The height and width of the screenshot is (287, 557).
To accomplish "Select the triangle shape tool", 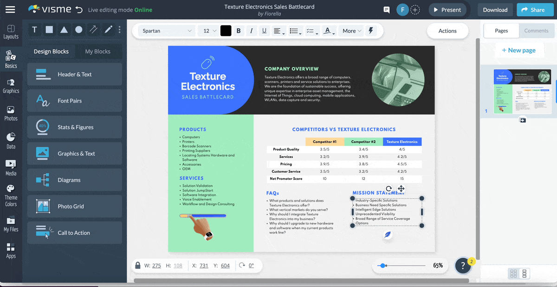I will click(x=64, y=30).
